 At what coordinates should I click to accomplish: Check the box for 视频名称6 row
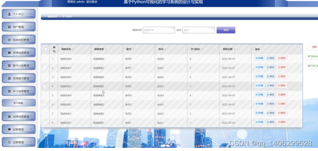45,77
